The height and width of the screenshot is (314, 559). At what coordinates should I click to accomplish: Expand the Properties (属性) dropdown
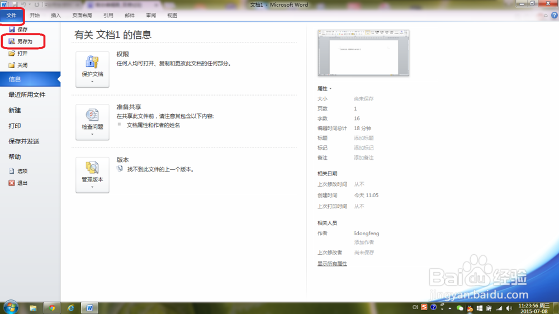click(324, 88)
